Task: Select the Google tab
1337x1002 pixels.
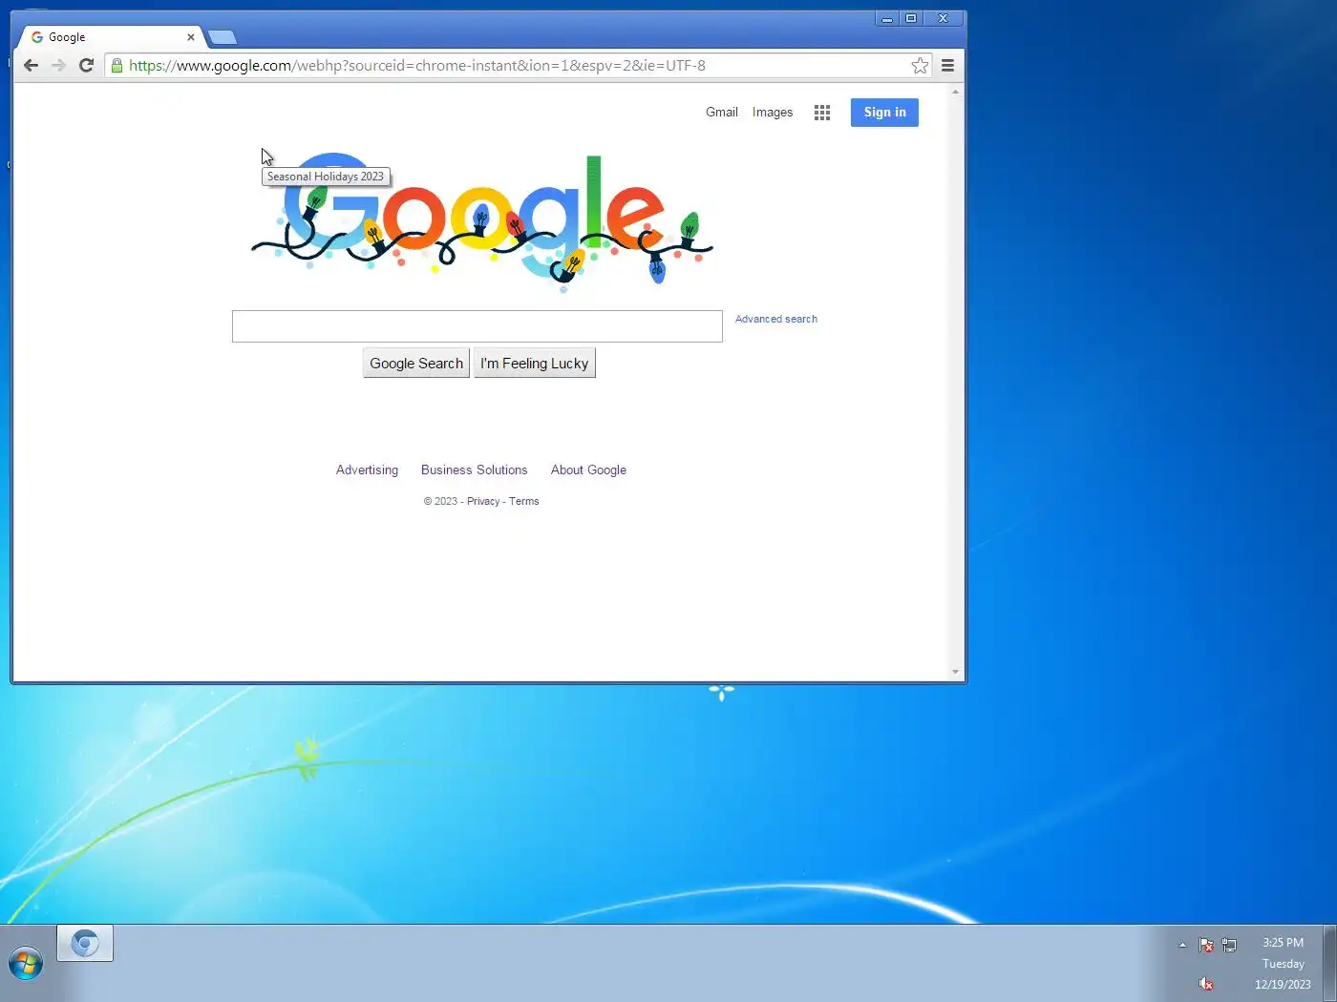Action: 110,37
